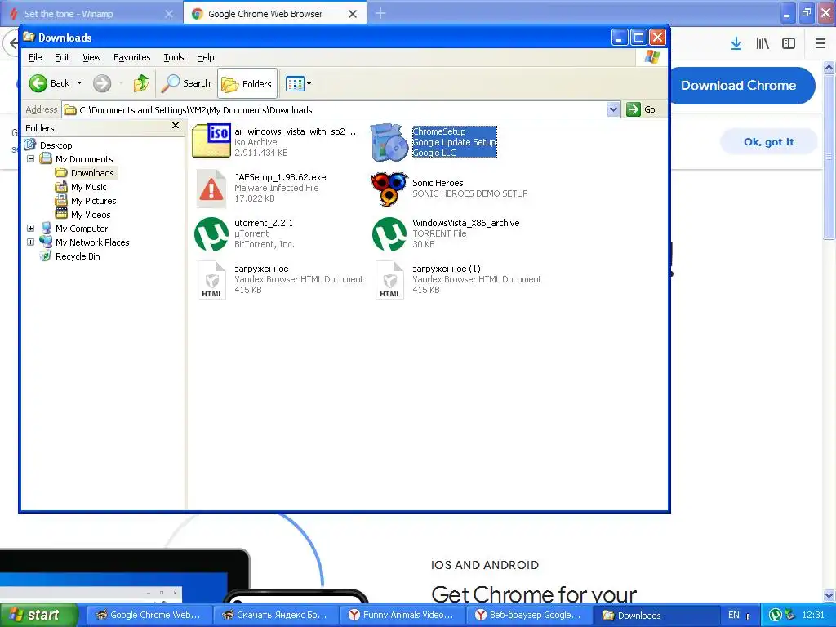
Task: Click browser page scrollbar up arrow
Action: click(x=829, y=67)
